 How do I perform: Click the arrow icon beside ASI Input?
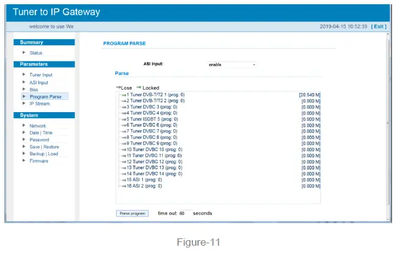click(24, 82)
